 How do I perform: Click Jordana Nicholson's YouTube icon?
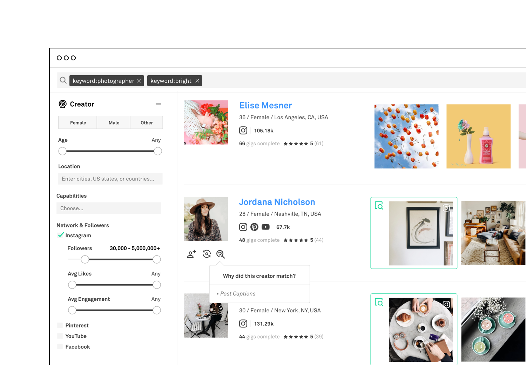265,227
